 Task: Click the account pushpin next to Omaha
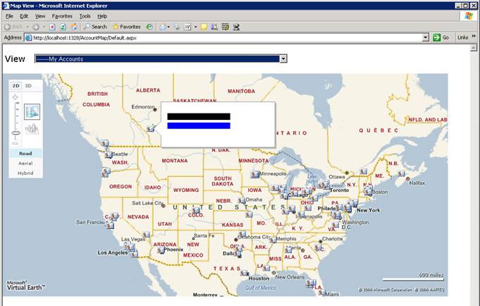(x=242, y=201)
